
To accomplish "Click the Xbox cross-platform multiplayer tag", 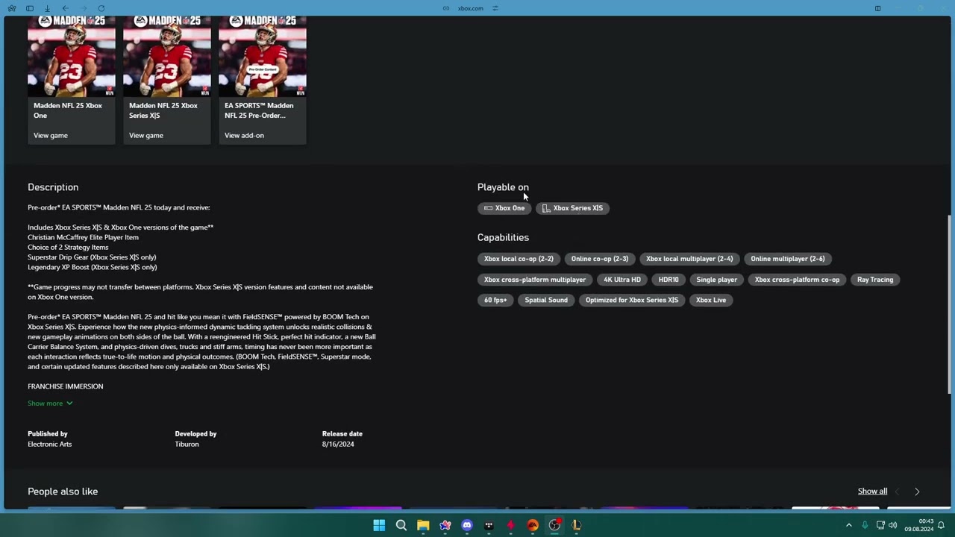I will click(535, 280).
